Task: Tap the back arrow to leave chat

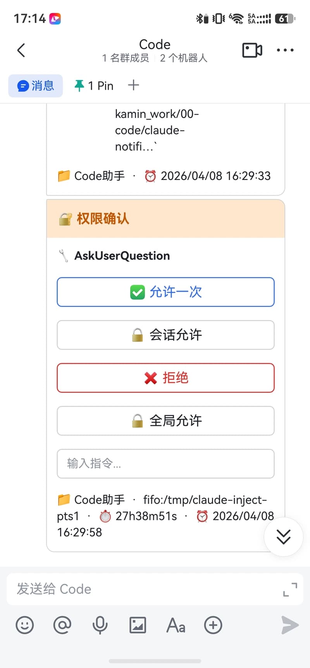Action: pos(21,50)
